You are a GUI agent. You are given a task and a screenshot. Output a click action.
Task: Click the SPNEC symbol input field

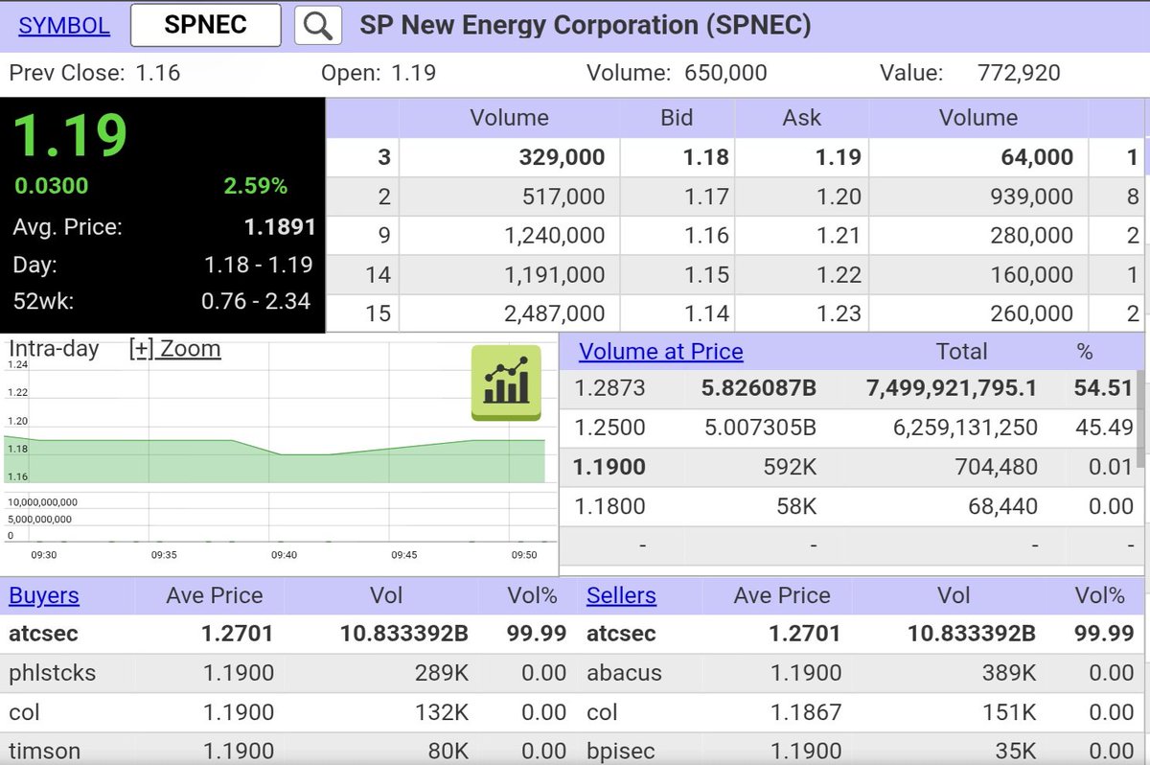[205, 25]
